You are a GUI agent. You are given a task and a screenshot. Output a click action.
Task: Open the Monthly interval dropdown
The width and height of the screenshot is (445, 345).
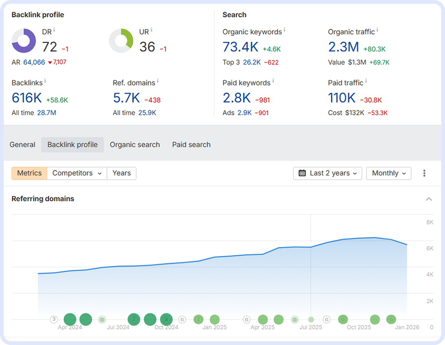coord(389,173)
